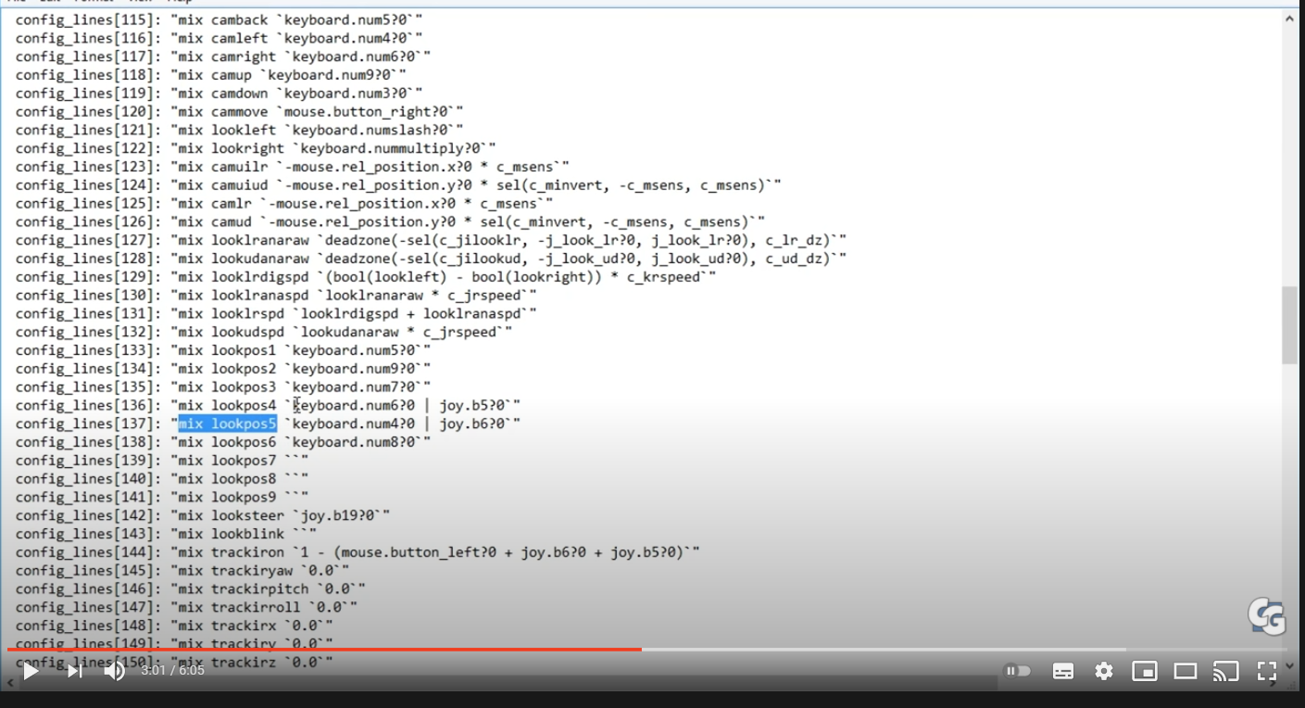
Task: Click line 135 "mix lookpos3" entry
Action: coord(223,386)
